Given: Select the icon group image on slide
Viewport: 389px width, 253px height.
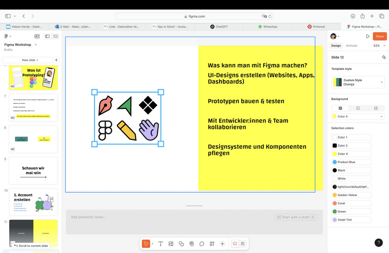Looking at the screenshot, I should tap(127, 118).
